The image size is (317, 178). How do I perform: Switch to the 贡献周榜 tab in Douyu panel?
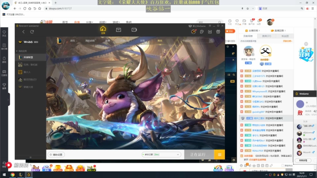(x=248, y=36)
